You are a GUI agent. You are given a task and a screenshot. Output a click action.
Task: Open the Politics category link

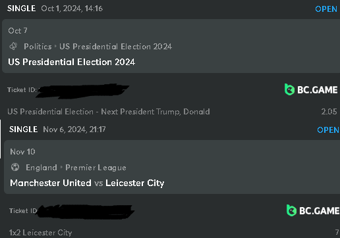[x=38, y=47]
